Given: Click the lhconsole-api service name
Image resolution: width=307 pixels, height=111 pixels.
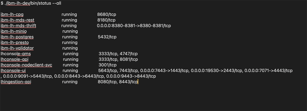Looking at the screenshot, I should pyautogui.click(x=15, y=59).
